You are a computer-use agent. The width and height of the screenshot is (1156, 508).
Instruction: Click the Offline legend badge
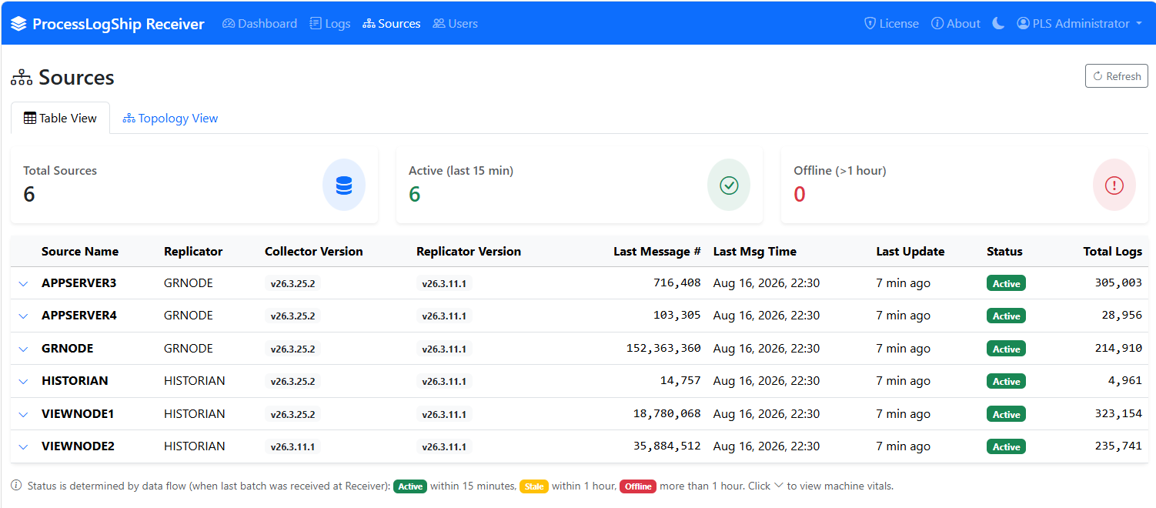click(x=638, y=486)
